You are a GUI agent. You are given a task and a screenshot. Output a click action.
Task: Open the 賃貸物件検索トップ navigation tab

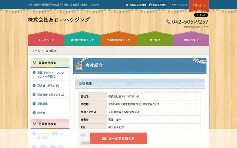point(82,40)
